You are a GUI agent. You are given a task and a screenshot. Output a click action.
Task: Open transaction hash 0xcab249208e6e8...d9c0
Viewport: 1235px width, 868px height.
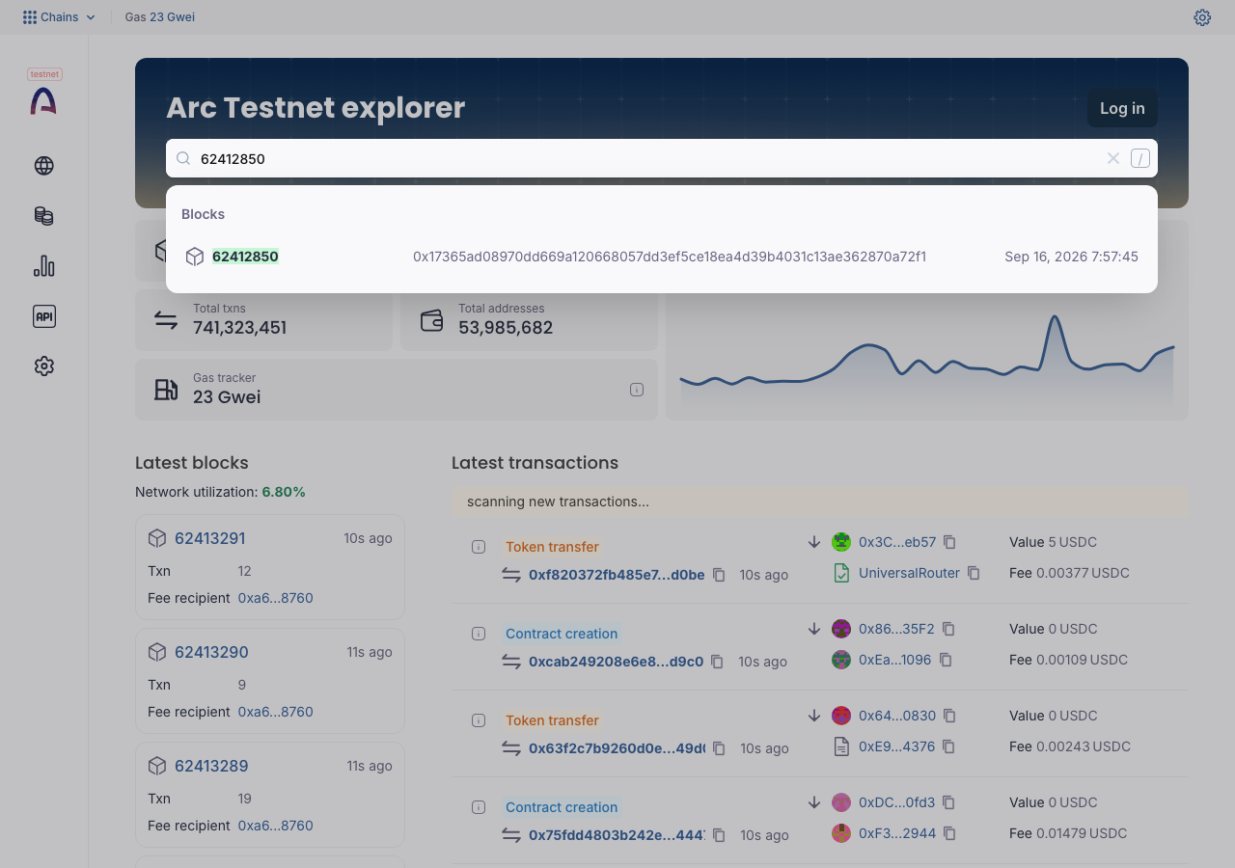pos(616,662)
